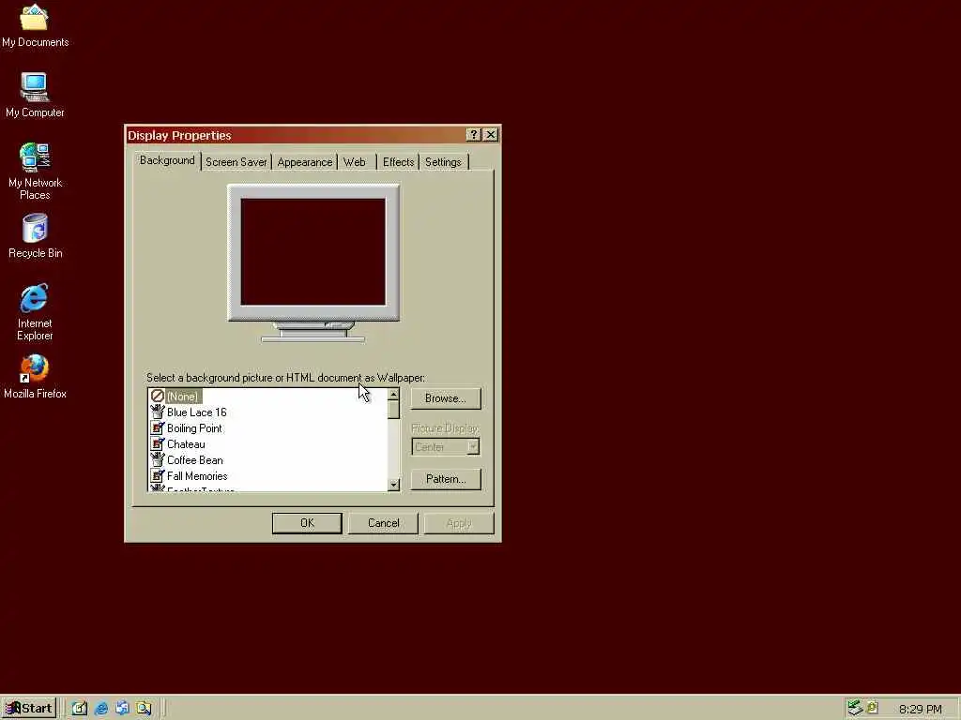
Task: Click the Boiling Point image icon
Action: click(x=158, y=427)
